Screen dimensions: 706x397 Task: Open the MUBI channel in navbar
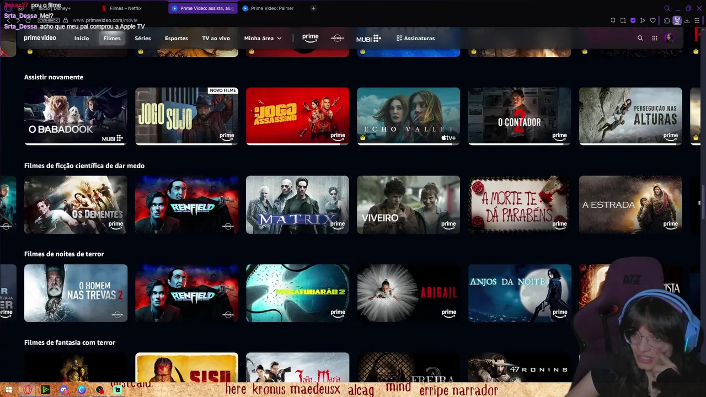pyautogui.click(x=368, y=39)
